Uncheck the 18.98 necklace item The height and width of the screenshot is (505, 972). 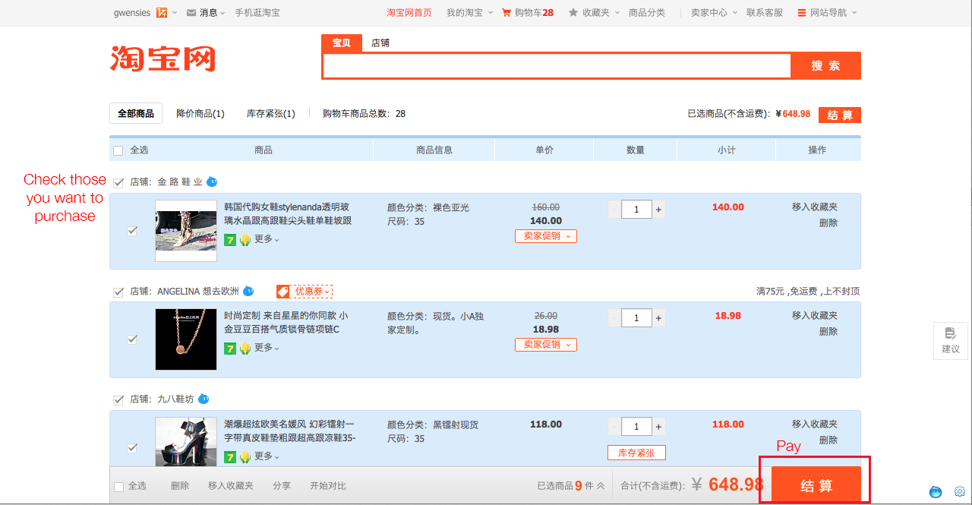click(132, 339)
